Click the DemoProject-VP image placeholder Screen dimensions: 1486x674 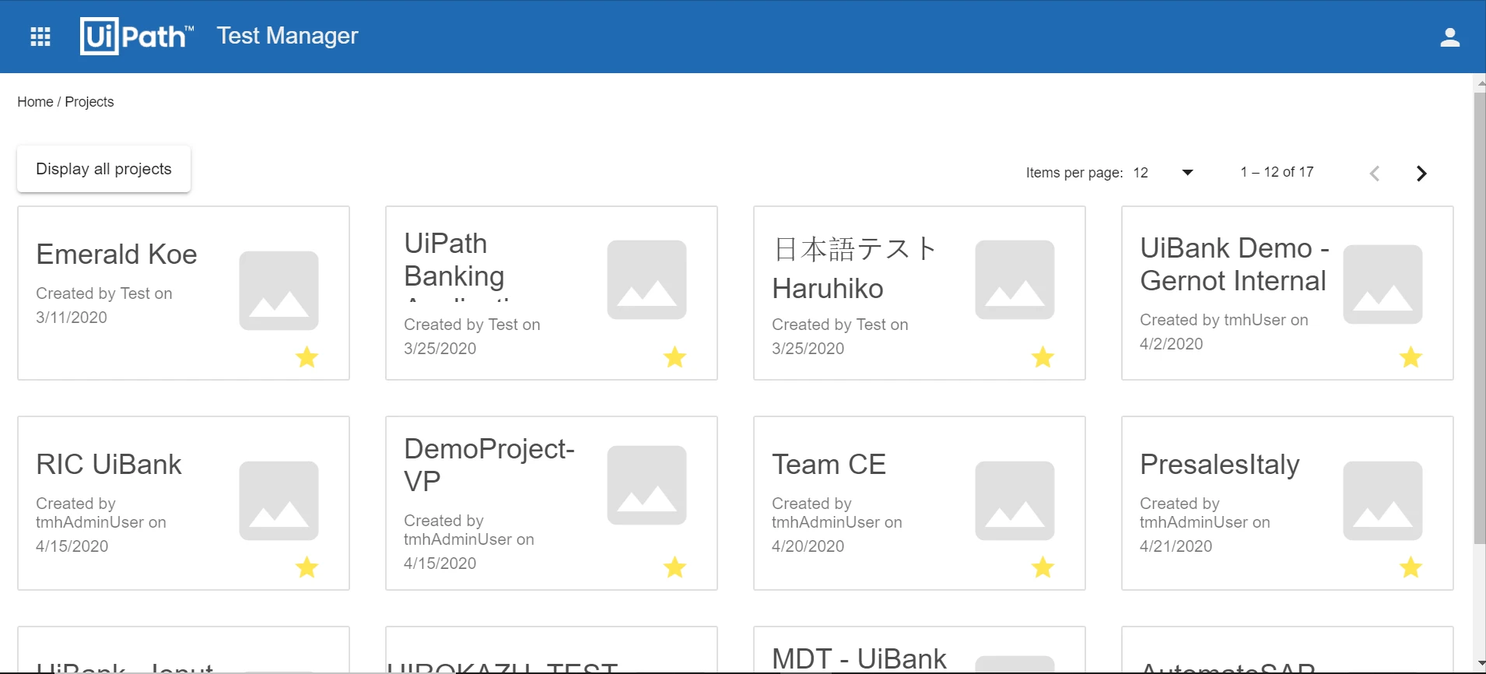pyautogui.click(x=647, y=485)
